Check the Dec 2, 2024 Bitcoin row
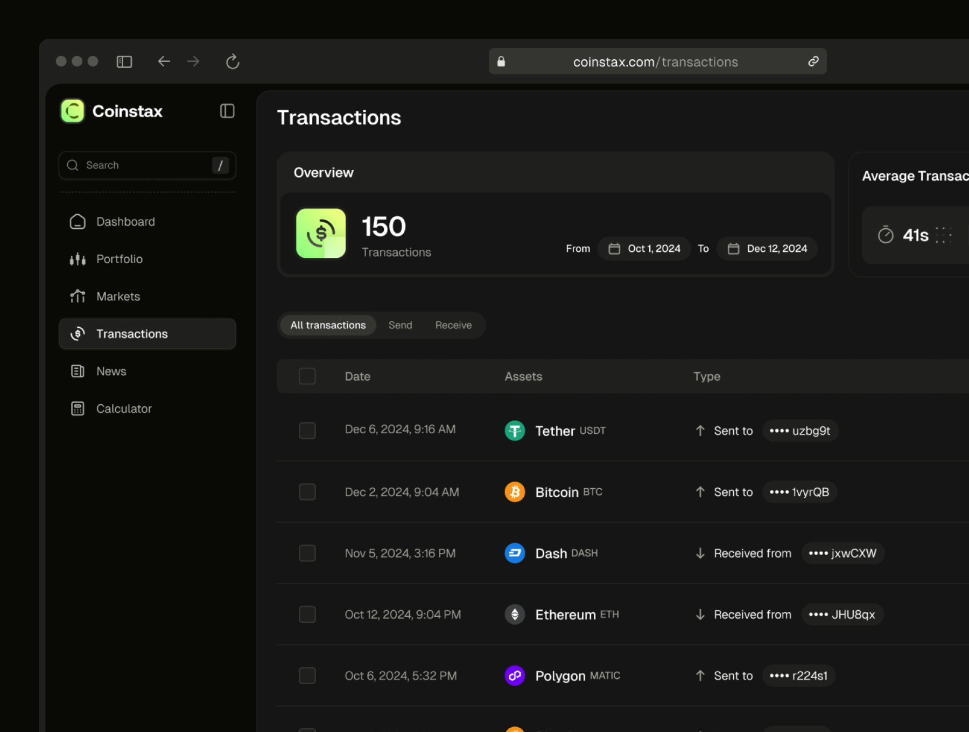Viewport: 969px width, 732px height. coord(307,492)
